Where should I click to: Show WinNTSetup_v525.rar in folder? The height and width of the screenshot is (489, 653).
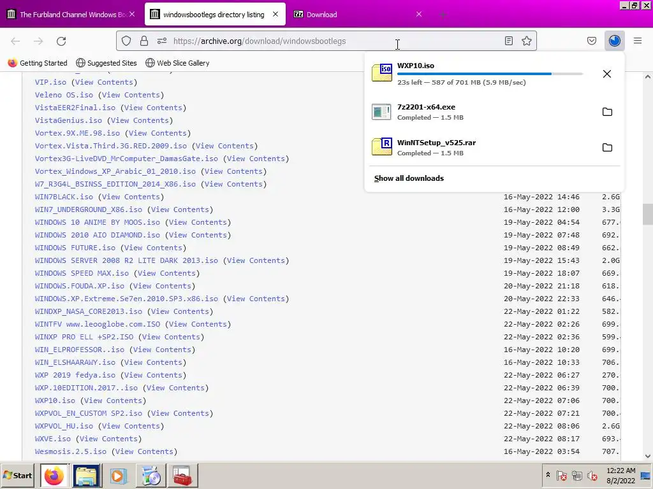[607, 148]
